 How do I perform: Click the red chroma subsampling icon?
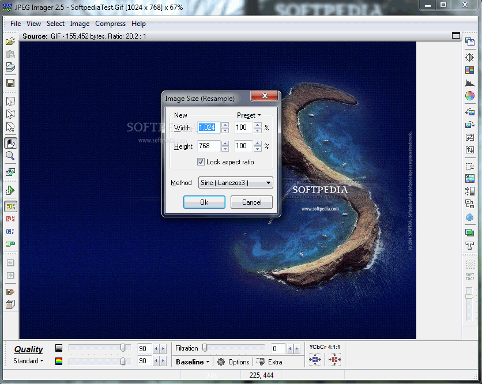point(334,359)
